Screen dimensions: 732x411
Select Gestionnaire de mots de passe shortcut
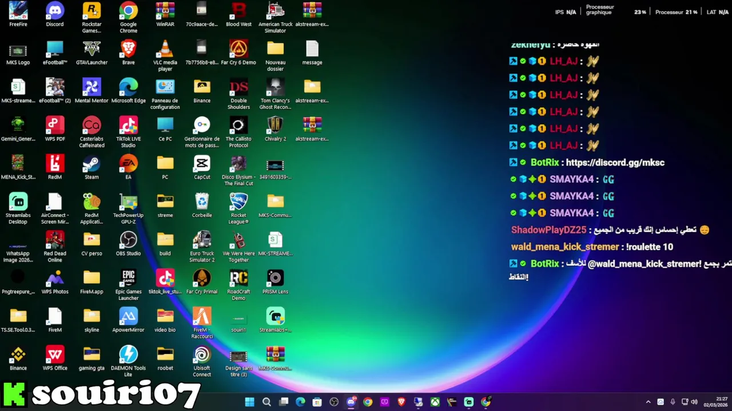[202, 132]
